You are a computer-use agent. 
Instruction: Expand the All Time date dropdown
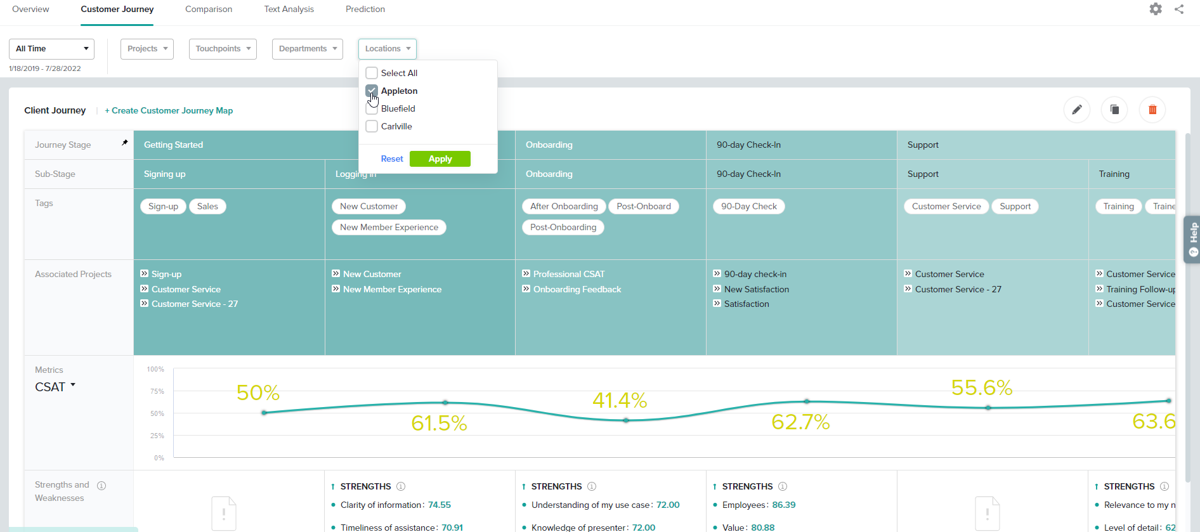pos(51,49)
